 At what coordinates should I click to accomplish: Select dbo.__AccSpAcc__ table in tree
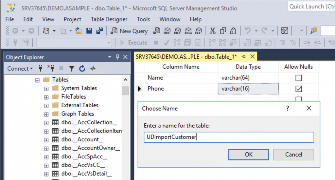84,157
